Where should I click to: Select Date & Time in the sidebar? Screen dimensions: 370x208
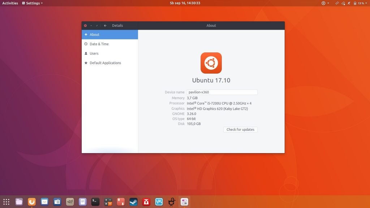point(99,44)
